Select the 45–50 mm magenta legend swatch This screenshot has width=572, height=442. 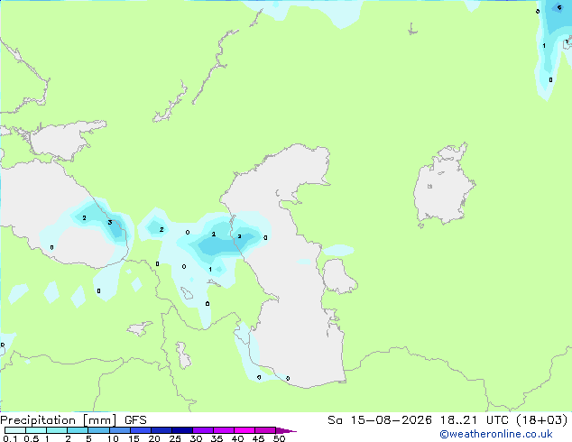(265, 430)
